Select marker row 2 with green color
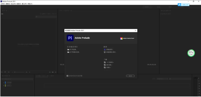This screenshot has width=201, height=97. [x=7, y=85]
